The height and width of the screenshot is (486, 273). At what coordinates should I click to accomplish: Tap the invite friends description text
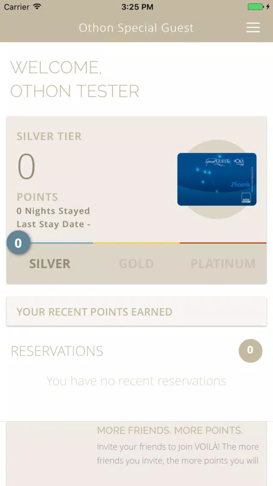coord(178,454)
